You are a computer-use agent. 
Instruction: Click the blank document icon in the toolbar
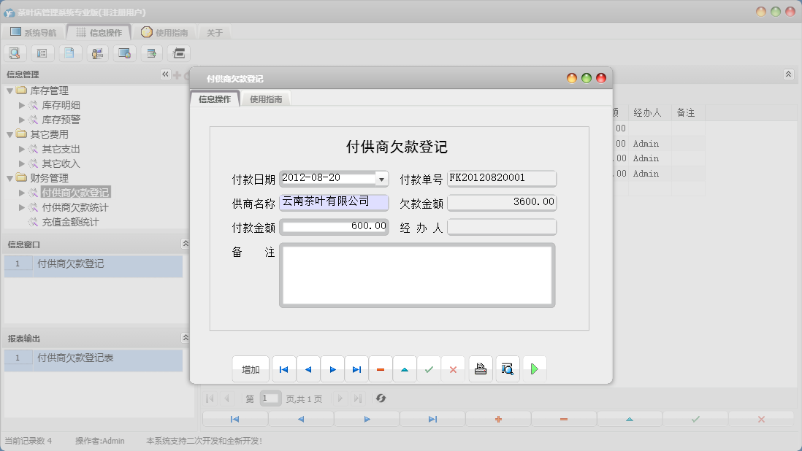(70, 53)
